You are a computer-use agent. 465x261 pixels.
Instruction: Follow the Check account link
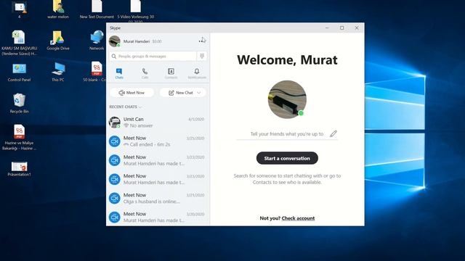pos(298,218)
